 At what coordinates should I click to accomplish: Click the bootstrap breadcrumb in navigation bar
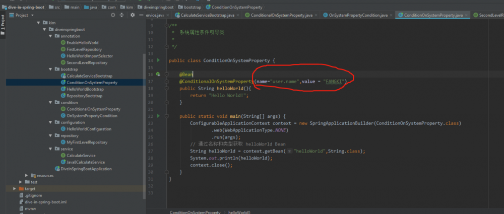(190, 7)
